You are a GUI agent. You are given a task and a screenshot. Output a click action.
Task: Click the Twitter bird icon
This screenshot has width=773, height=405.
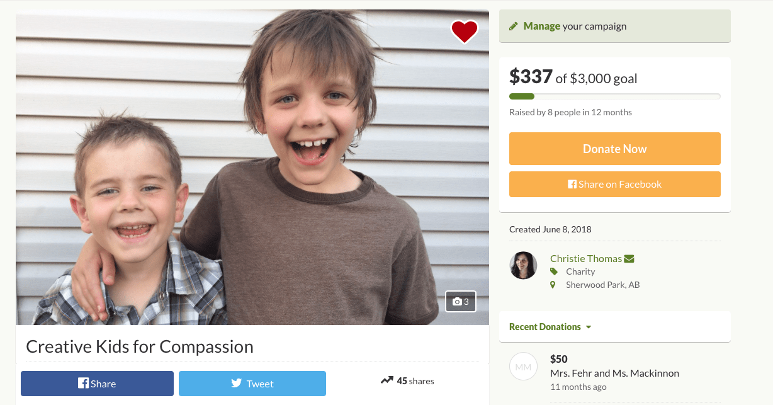(x=237, y=383)
